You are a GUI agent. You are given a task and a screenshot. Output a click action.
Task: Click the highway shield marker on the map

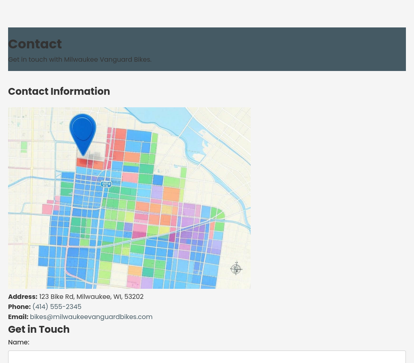click(106, 184)
